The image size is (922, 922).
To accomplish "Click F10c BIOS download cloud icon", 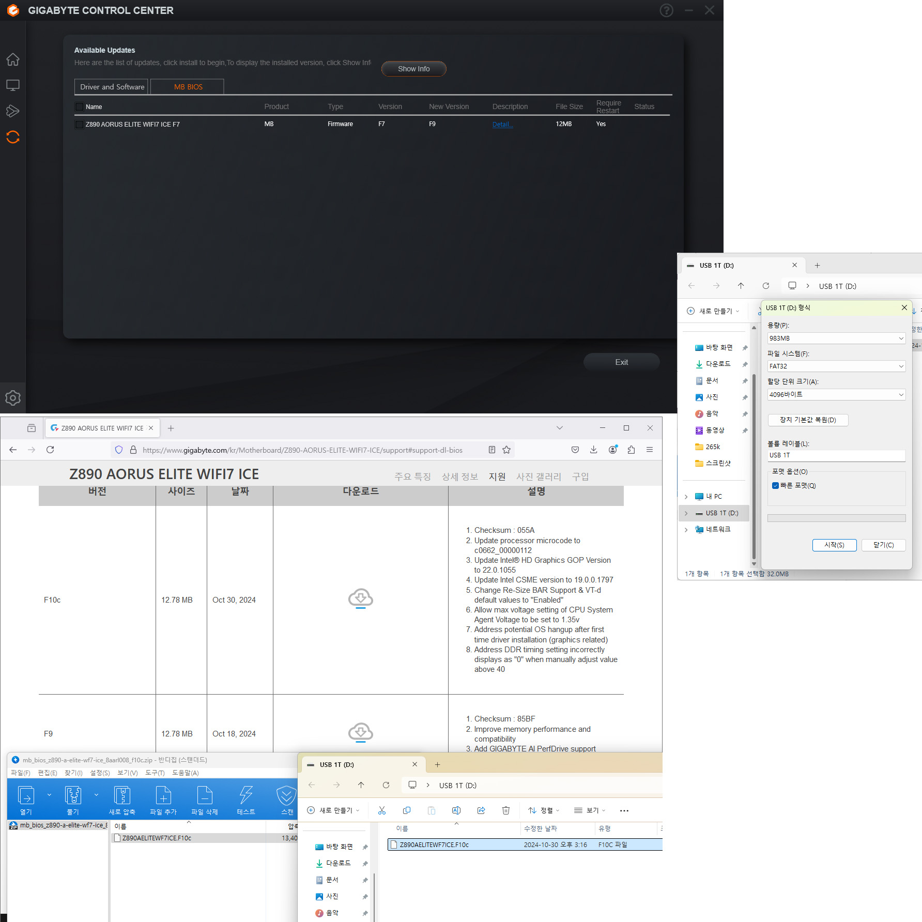I will pos(361,598).
